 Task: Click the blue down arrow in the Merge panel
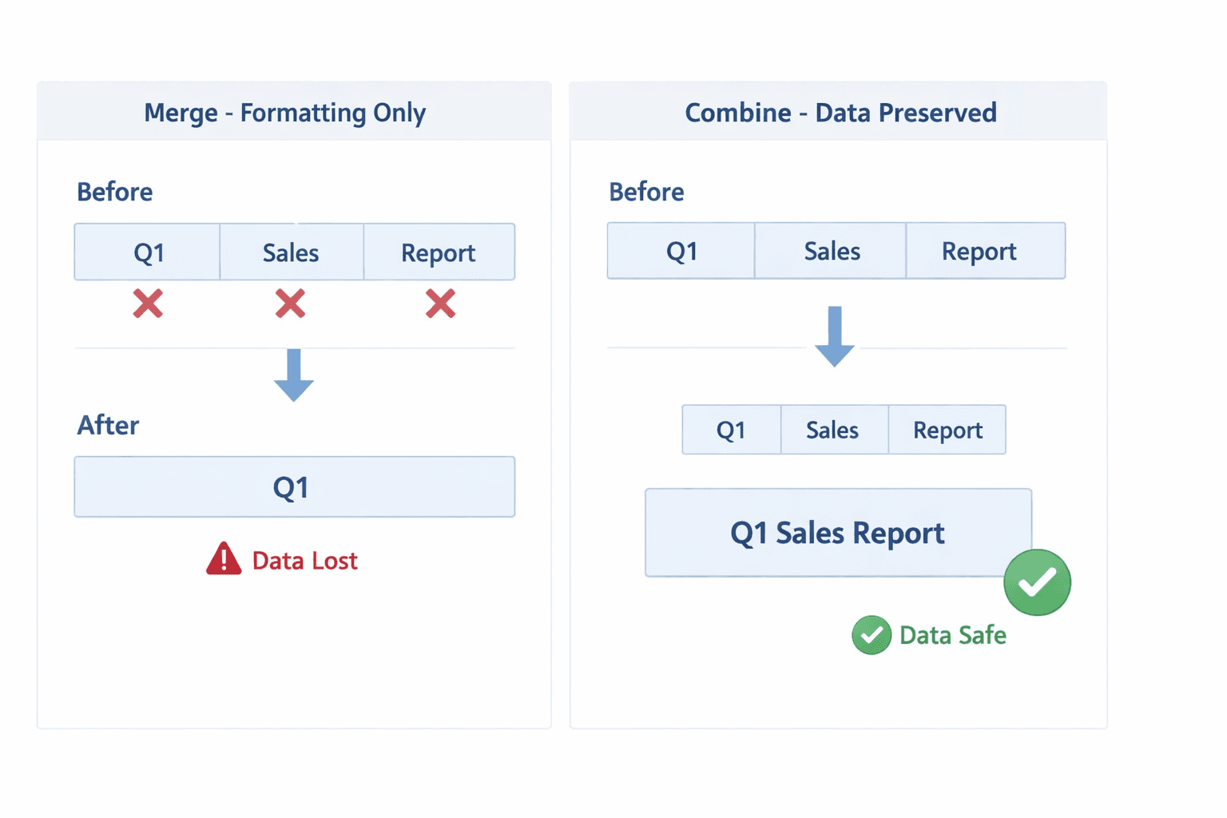tap(294, 375)
